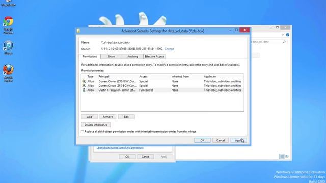
Task: Switch to the Permissions tab
Action: [x=90, y=56]
